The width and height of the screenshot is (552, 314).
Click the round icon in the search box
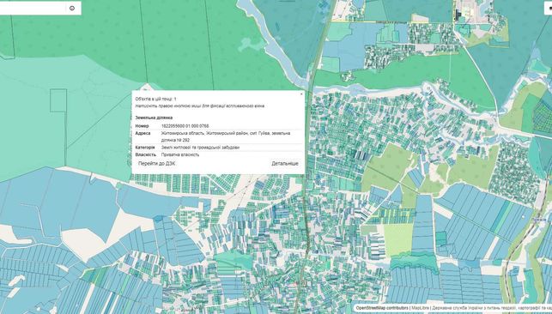coord(72,8)
